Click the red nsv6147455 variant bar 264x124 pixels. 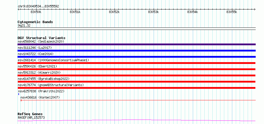pos(136,82)
